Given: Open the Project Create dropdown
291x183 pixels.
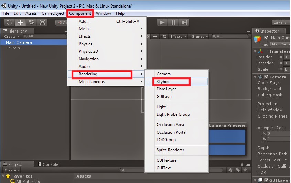Looking at the screenshot, I should point(12,170).
